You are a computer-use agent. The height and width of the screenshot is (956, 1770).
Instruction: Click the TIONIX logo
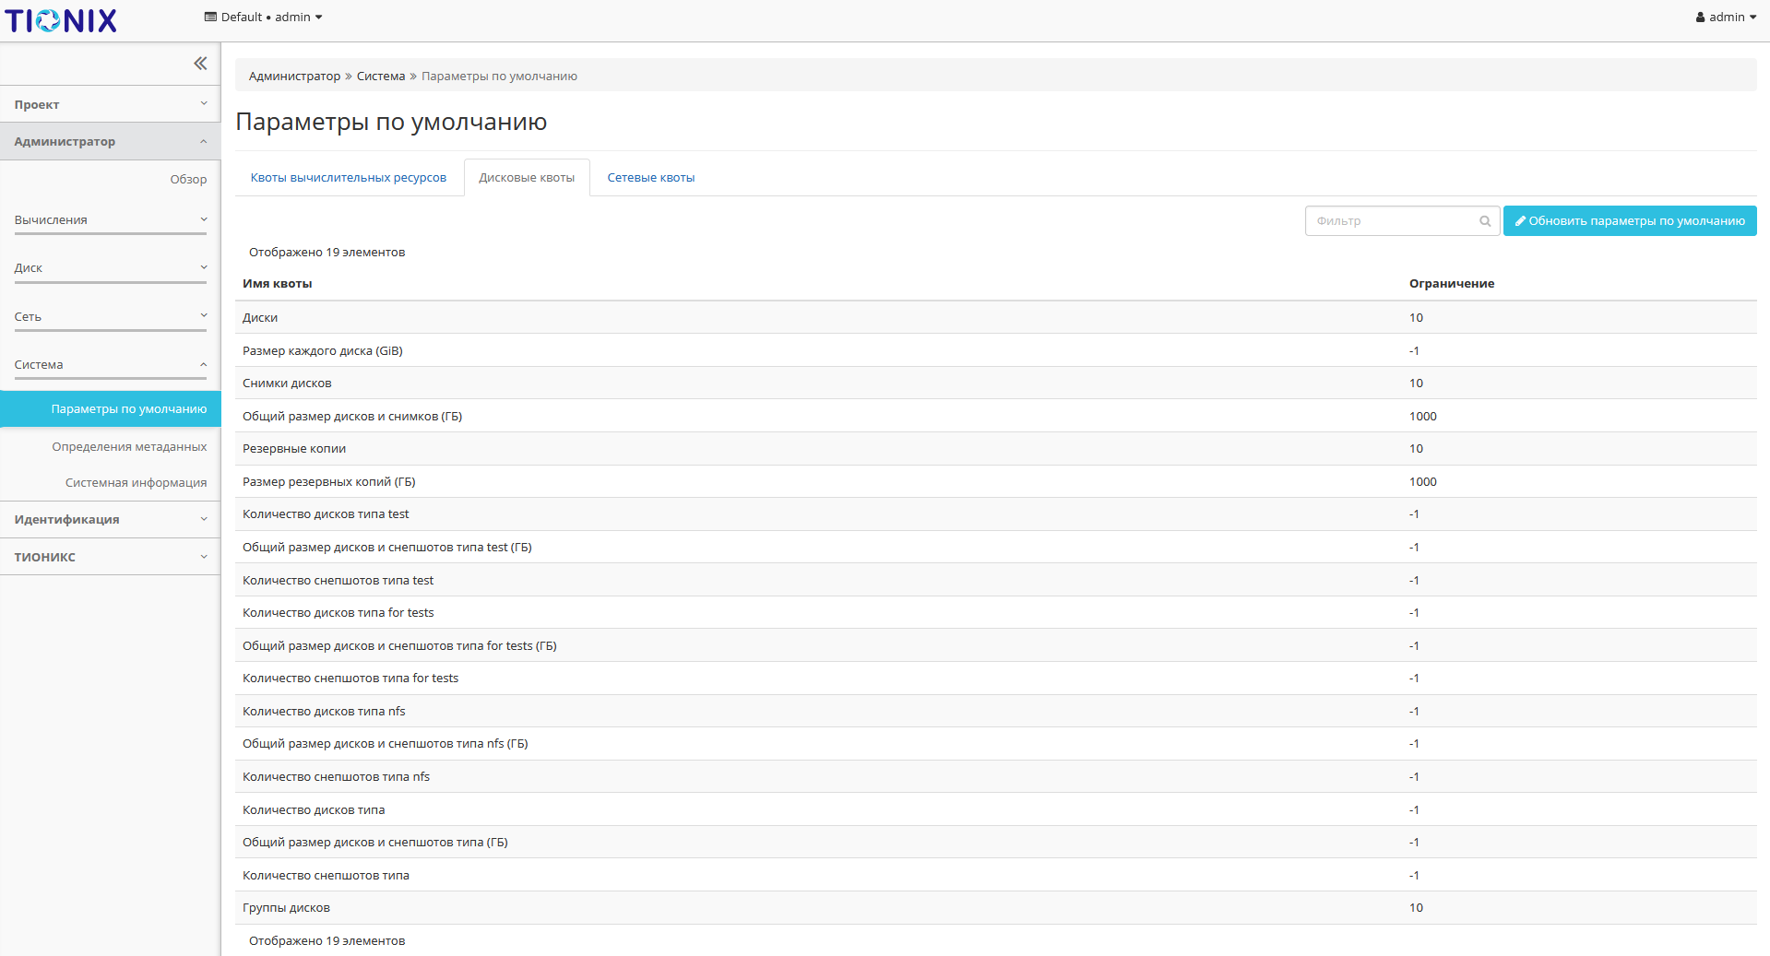[x=61, y=20]
